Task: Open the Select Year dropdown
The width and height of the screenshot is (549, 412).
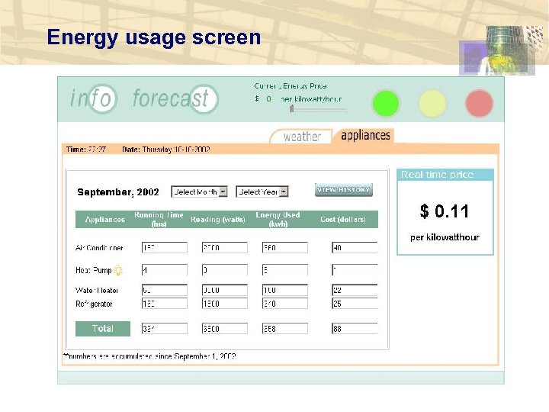Action: coord(262,192)
